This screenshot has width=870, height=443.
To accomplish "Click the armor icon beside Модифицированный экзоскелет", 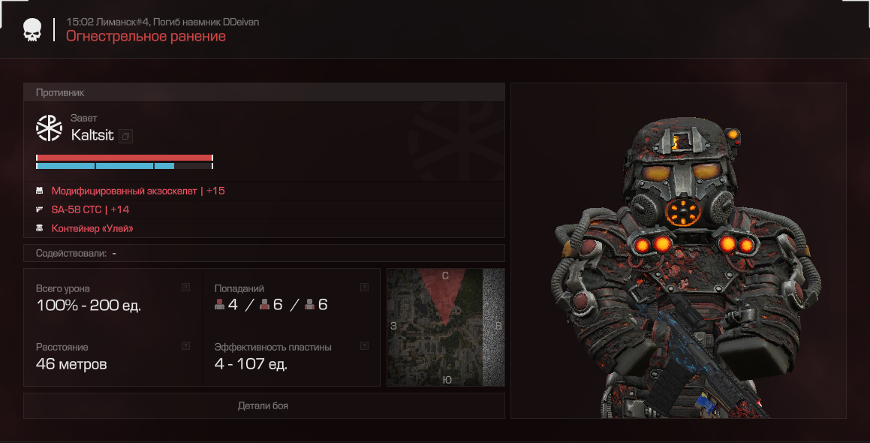I will pos(39,191).
